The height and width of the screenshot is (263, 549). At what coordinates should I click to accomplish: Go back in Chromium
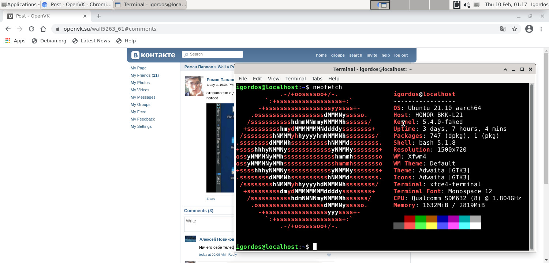point(8,29)
